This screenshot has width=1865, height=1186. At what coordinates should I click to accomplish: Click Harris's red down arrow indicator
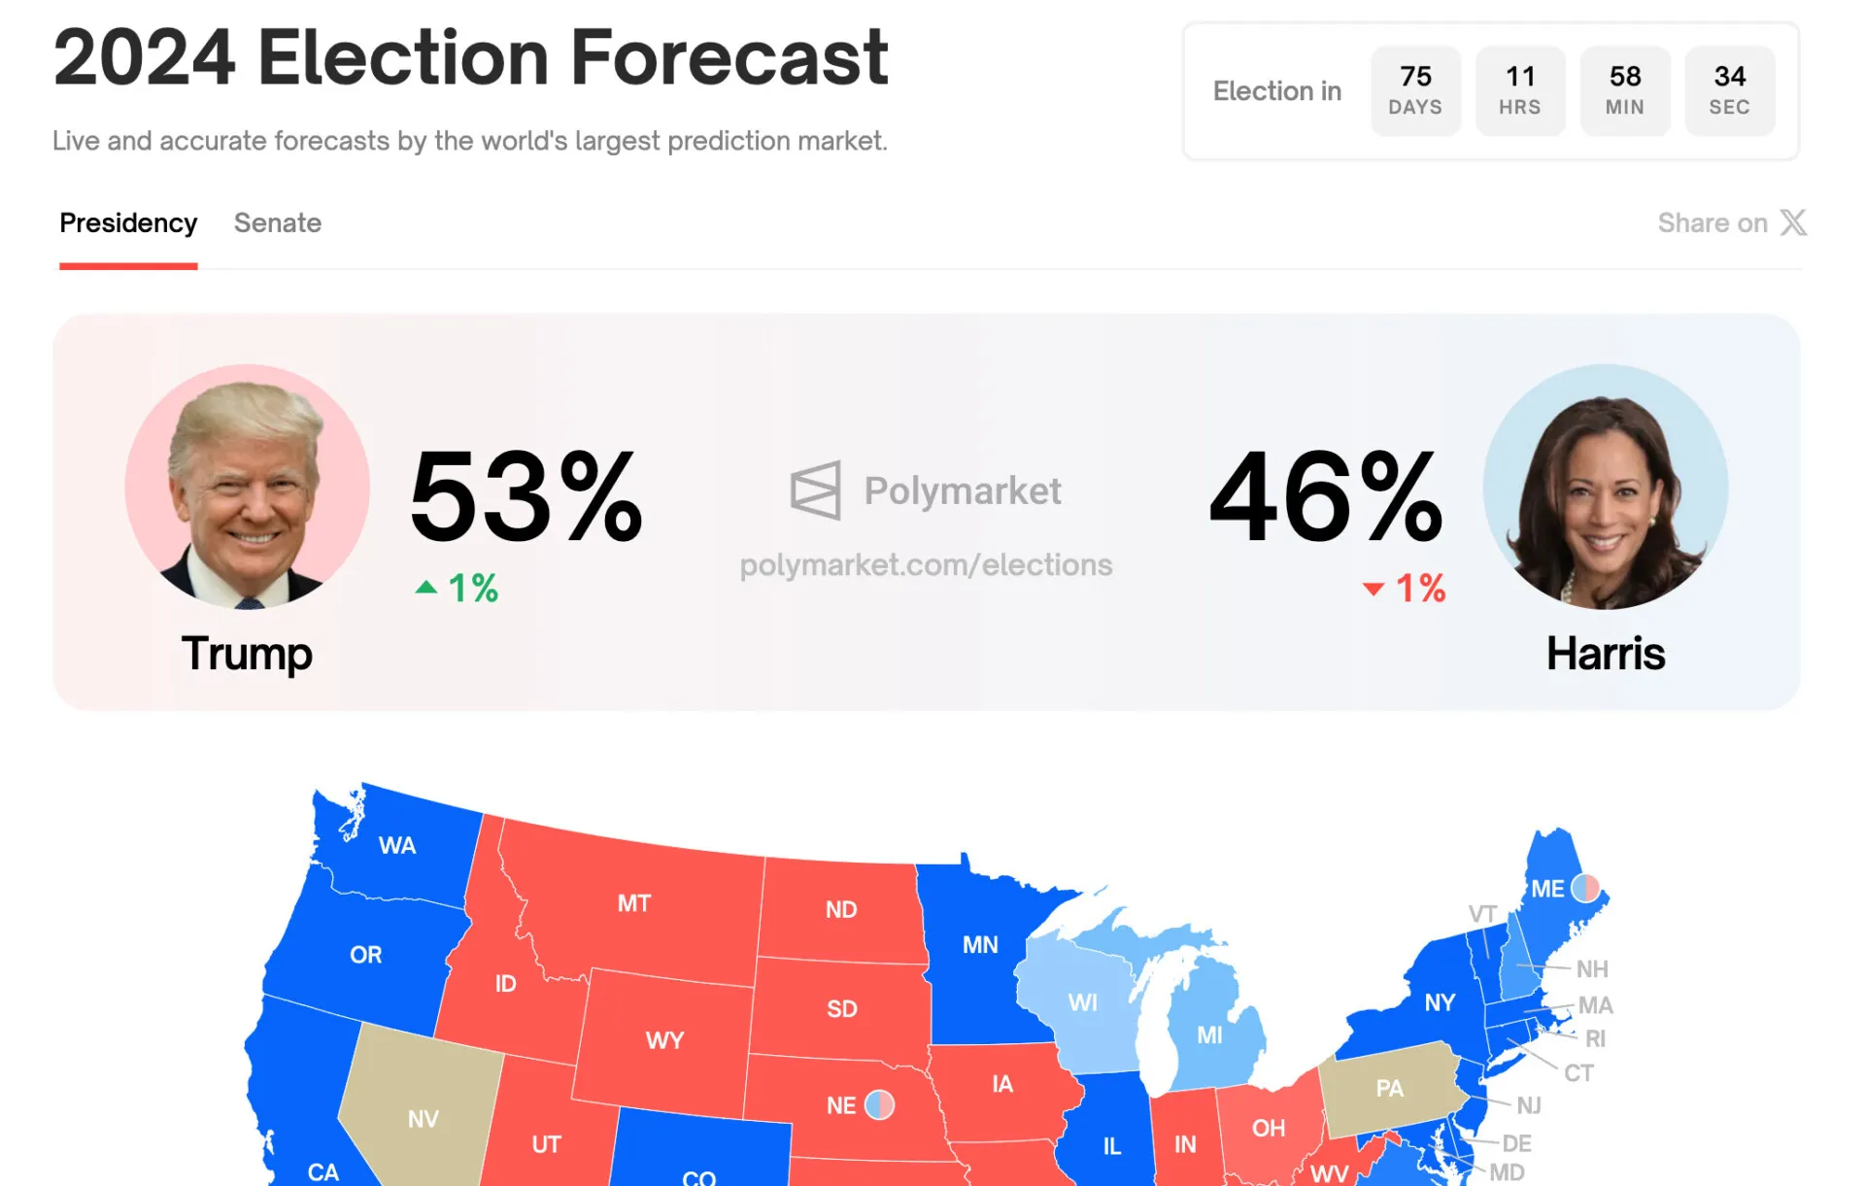point(1373,589)
